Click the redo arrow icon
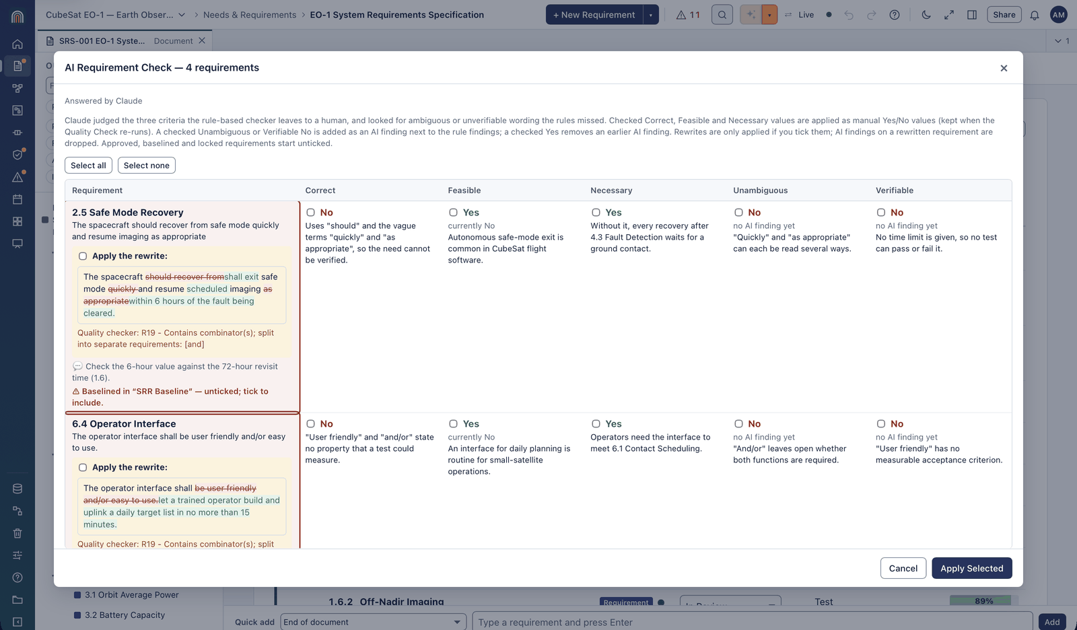Screen dimensions: 1077x630 point(872,15)
